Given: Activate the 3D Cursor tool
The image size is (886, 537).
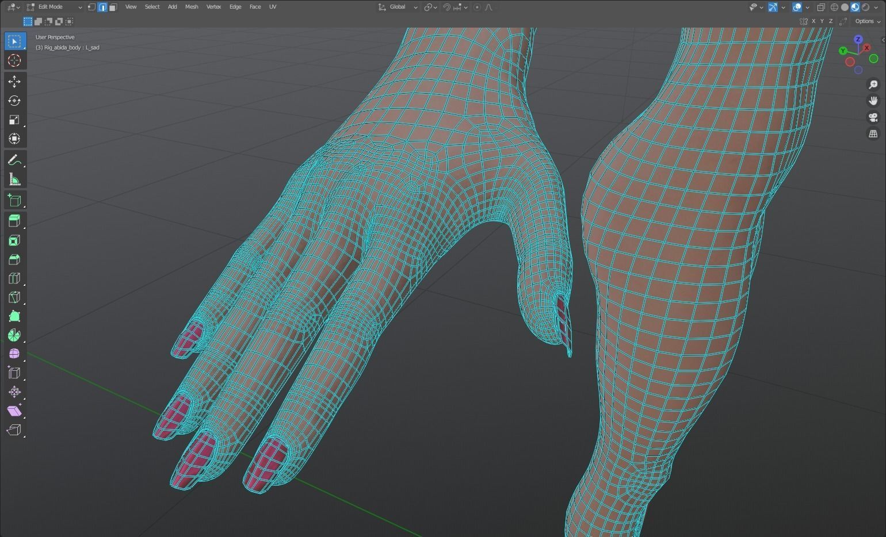Looking at the screenshot, I should pos(14,60).
